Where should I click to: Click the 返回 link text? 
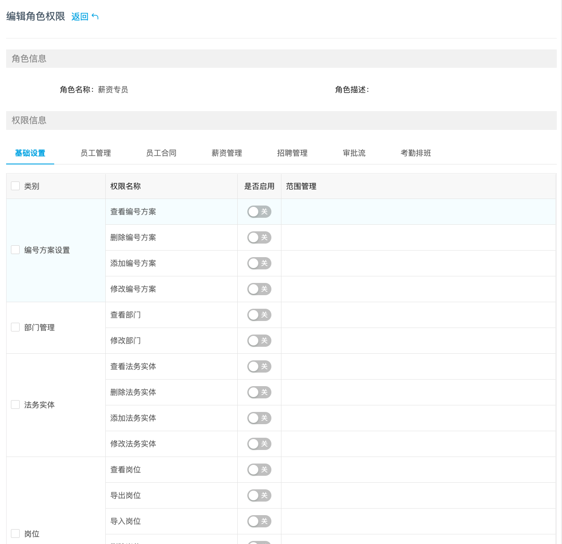pos(80,17)
